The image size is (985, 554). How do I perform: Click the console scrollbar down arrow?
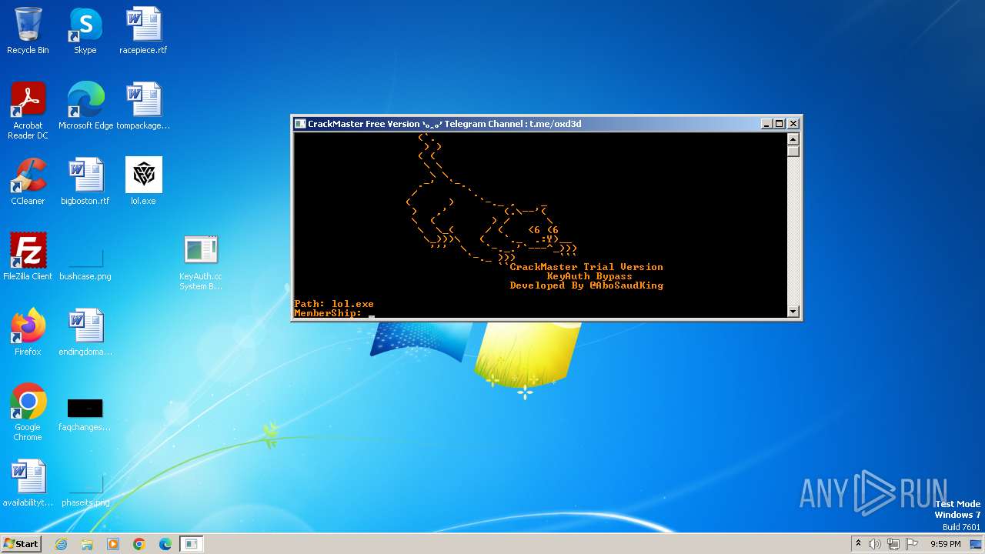click(x=793, y=311)
